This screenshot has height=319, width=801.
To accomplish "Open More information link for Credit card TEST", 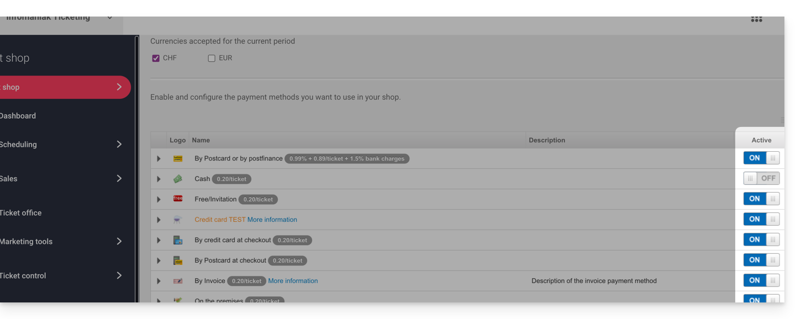I will 272,220.
